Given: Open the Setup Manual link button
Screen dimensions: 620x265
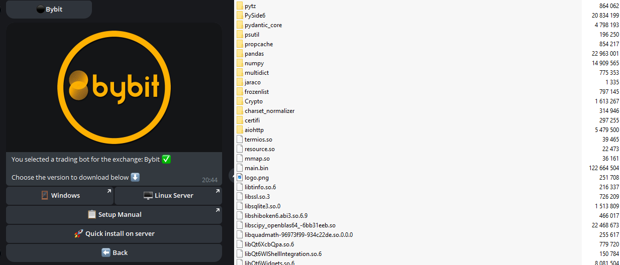Looking at the screenshot, I should tap(114, 215).
